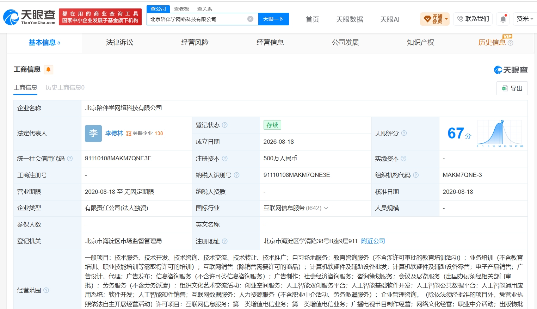537x309 pixels.
Task: Select 500万人民币 registered capital value
Action: pyautogui.click(x=280, y=159)
